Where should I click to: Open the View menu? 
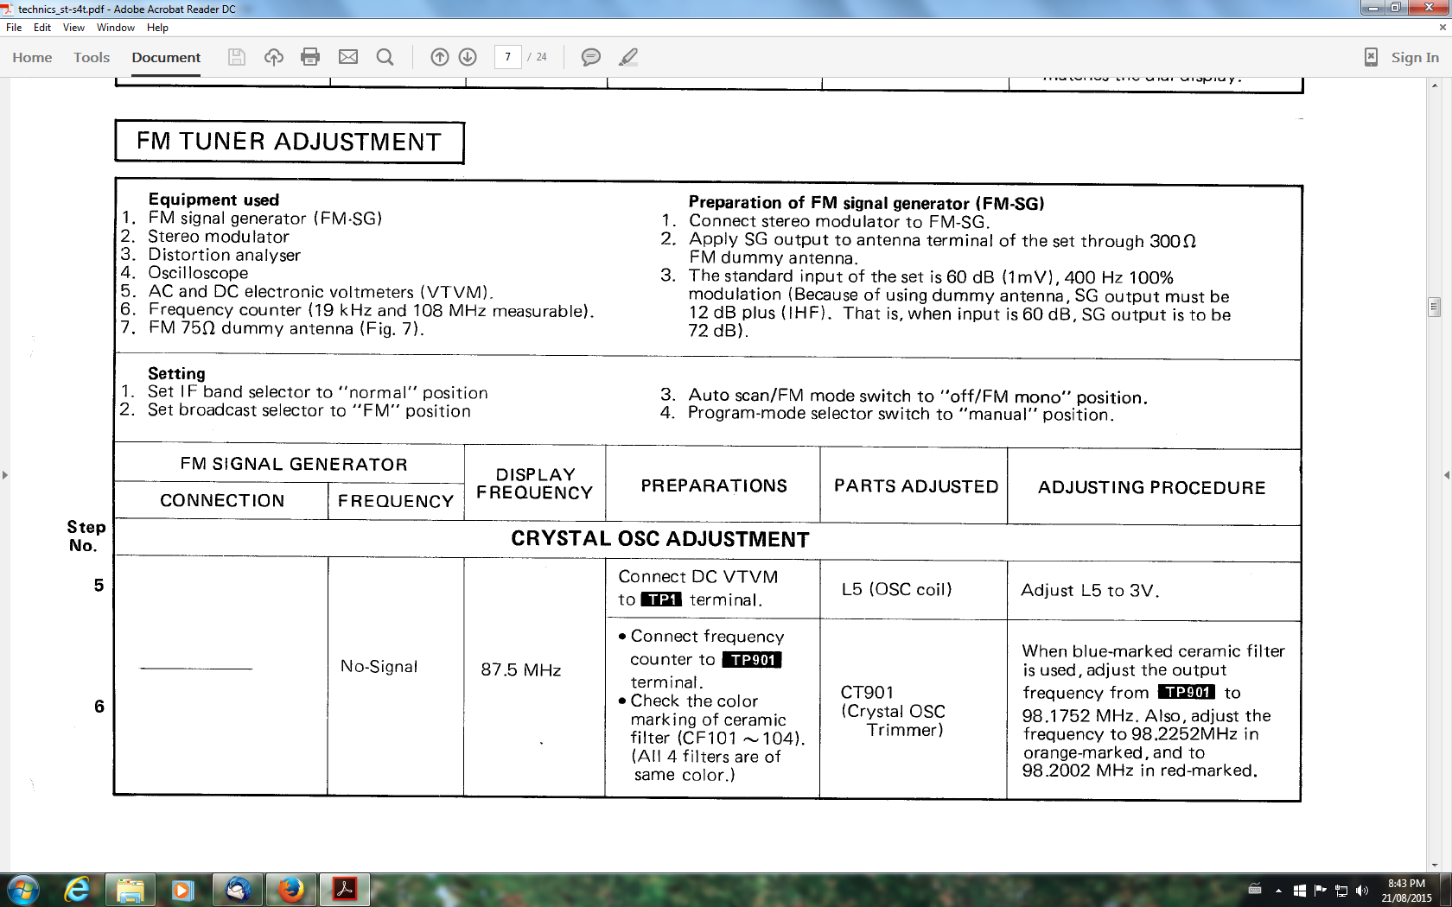73,28
